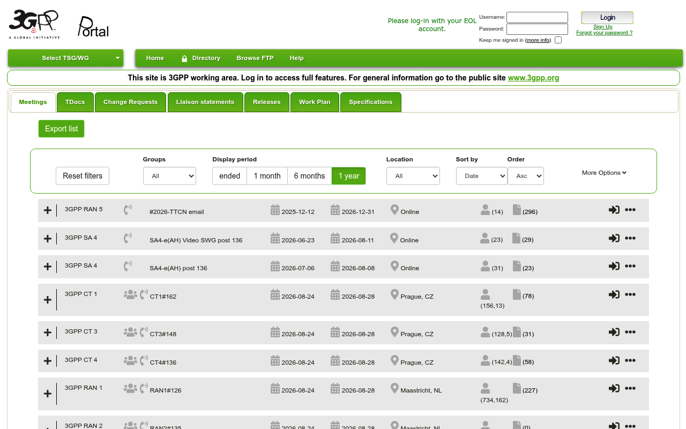The width and height of the screenshot is (686, 429).
Task: Click the documents icon for CT1#162
Action: tap(517, 294)
